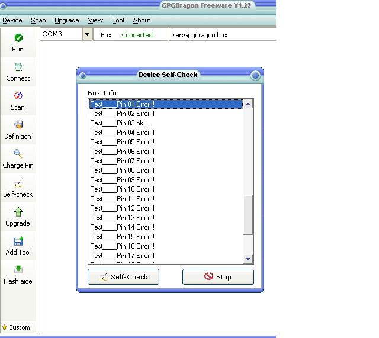Viewport: 379px width, 338px height.
Task: Open the Flash aide tool
Action: pyautogui.click(x=18, y=270)
